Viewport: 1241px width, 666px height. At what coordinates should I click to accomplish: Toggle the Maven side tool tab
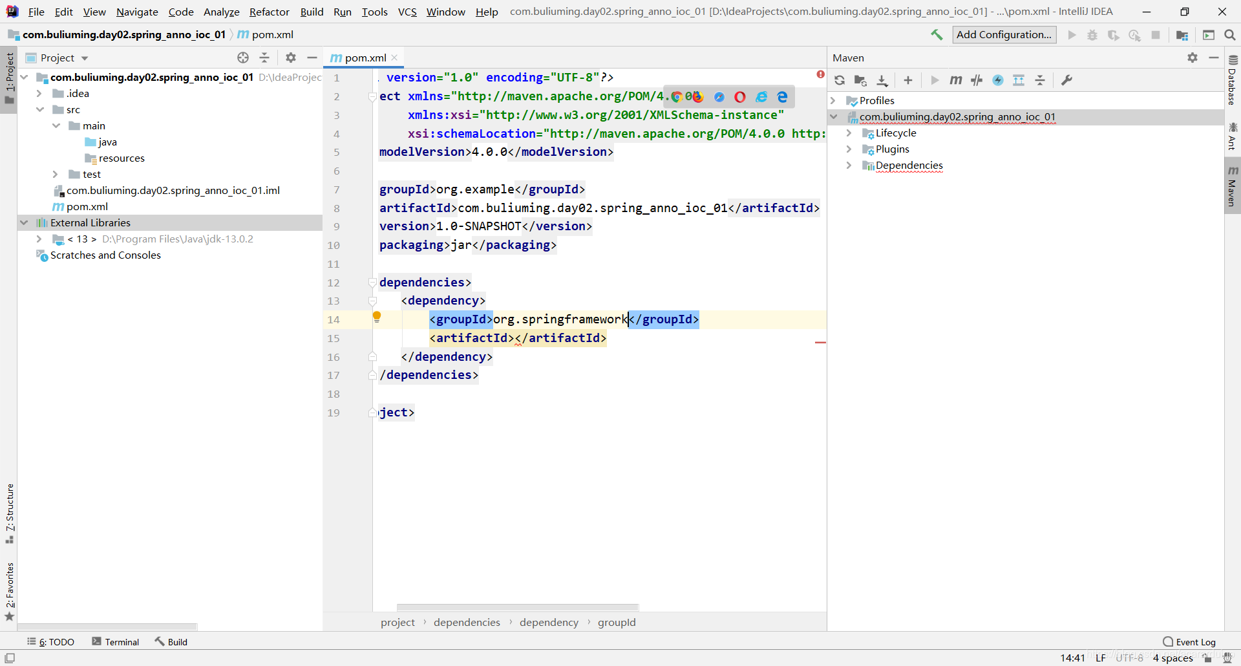tap(1233, 186)
